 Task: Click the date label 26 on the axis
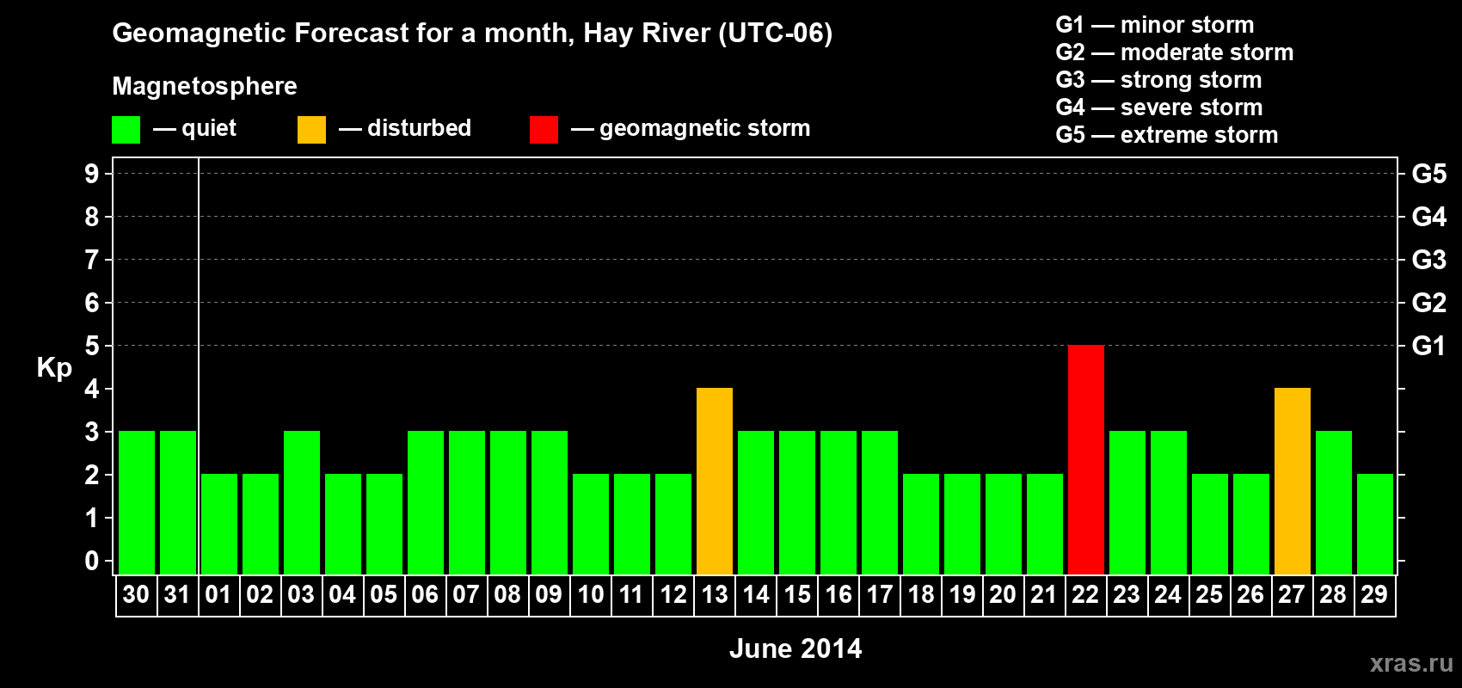(x=1251, y=594)
